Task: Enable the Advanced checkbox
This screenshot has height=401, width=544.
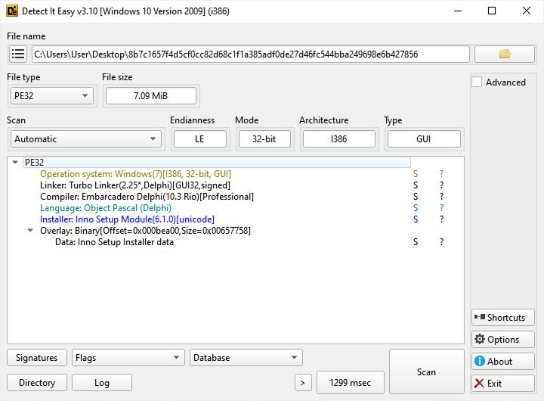Action: (477, 82)
